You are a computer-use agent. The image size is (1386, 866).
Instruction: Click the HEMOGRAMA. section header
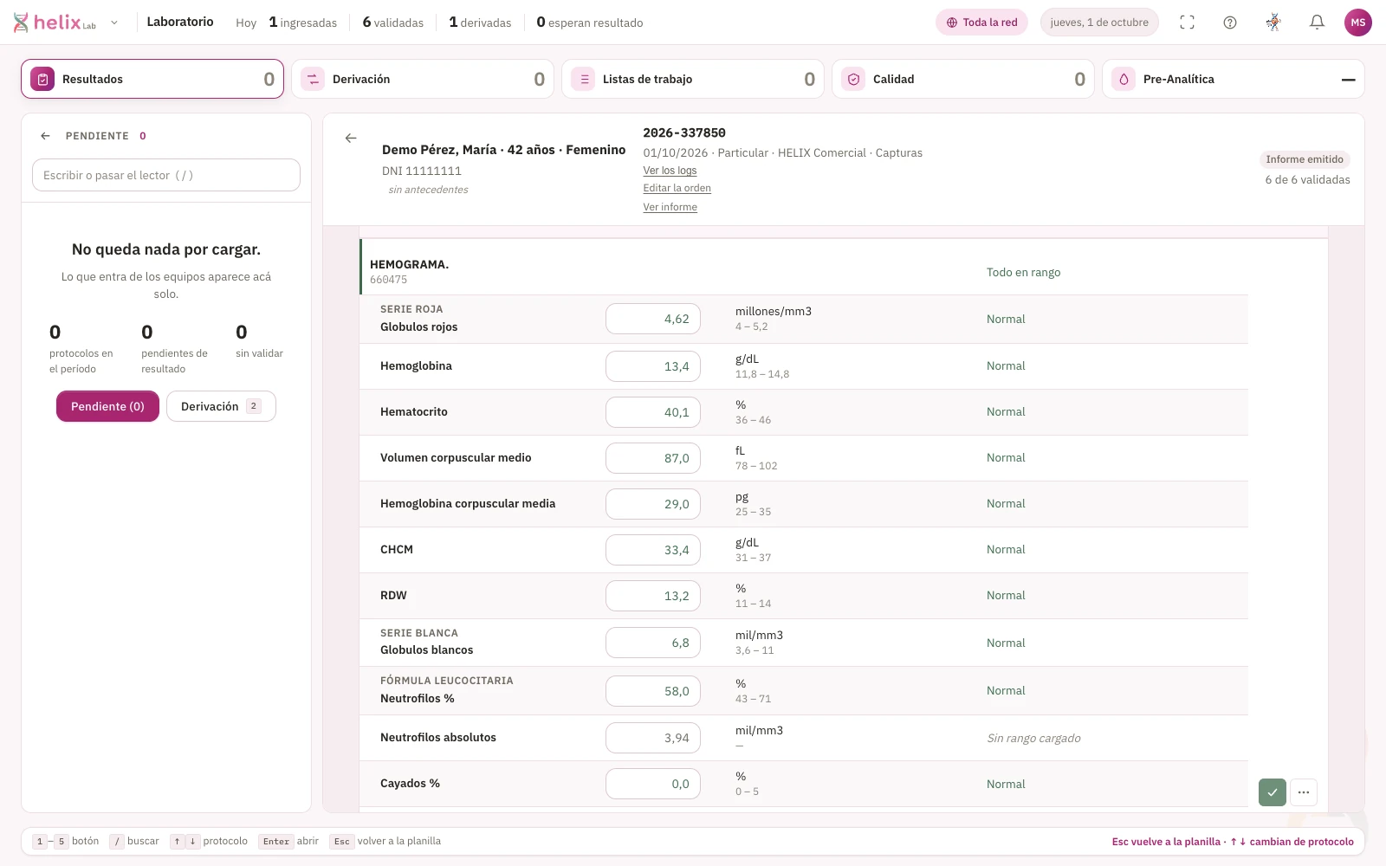click(409, 264)
